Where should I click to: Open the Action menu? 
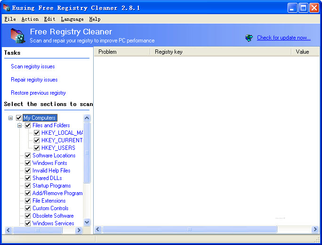(x=30, y=19)
